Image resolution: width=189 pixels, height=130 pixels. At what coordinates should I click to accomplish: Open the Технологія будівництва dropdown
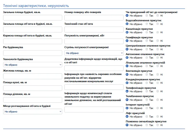coord(33,64)
